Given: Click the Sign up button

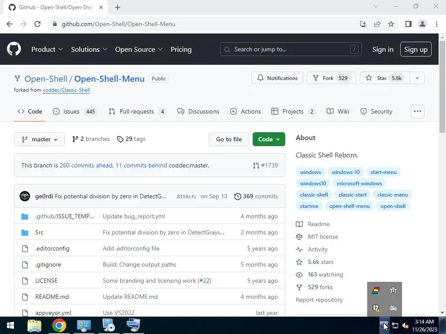Looking at the screenshot, I should coord(416,50).
